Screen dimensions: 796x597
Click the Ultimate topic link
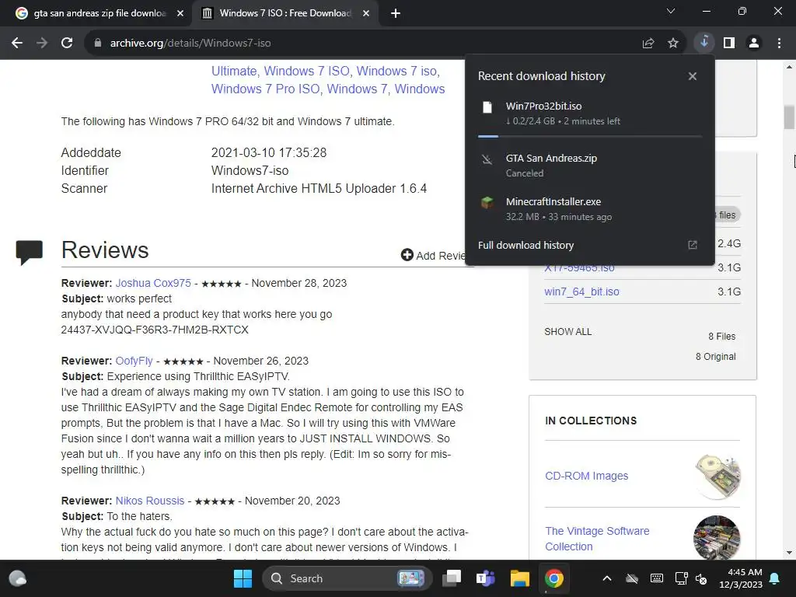click(234, 71)
